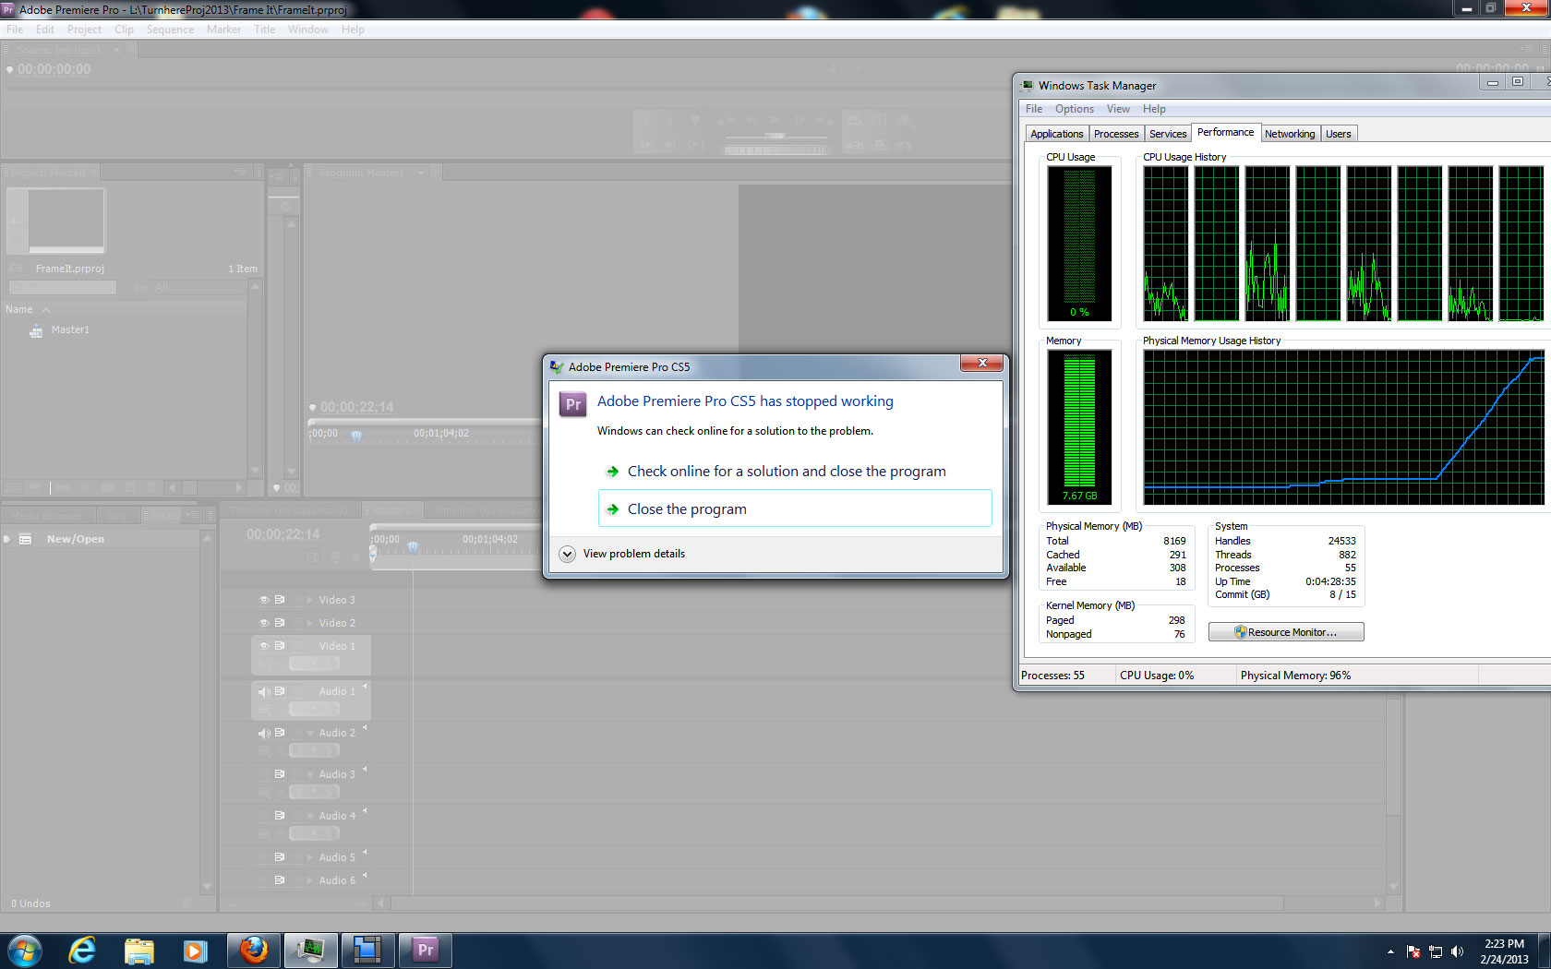Launch Internet Explorer from the taskbar
Screen dimensions: 1551x969
coord(82,950)
